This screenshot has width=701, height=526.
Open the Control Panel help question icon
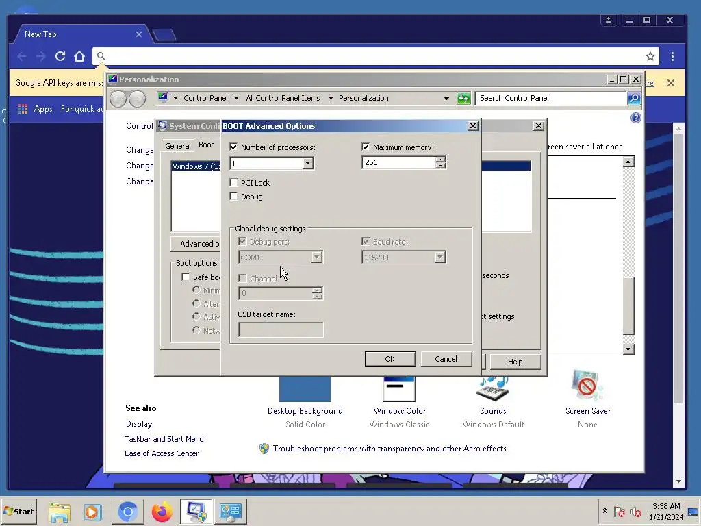(636, 118)
